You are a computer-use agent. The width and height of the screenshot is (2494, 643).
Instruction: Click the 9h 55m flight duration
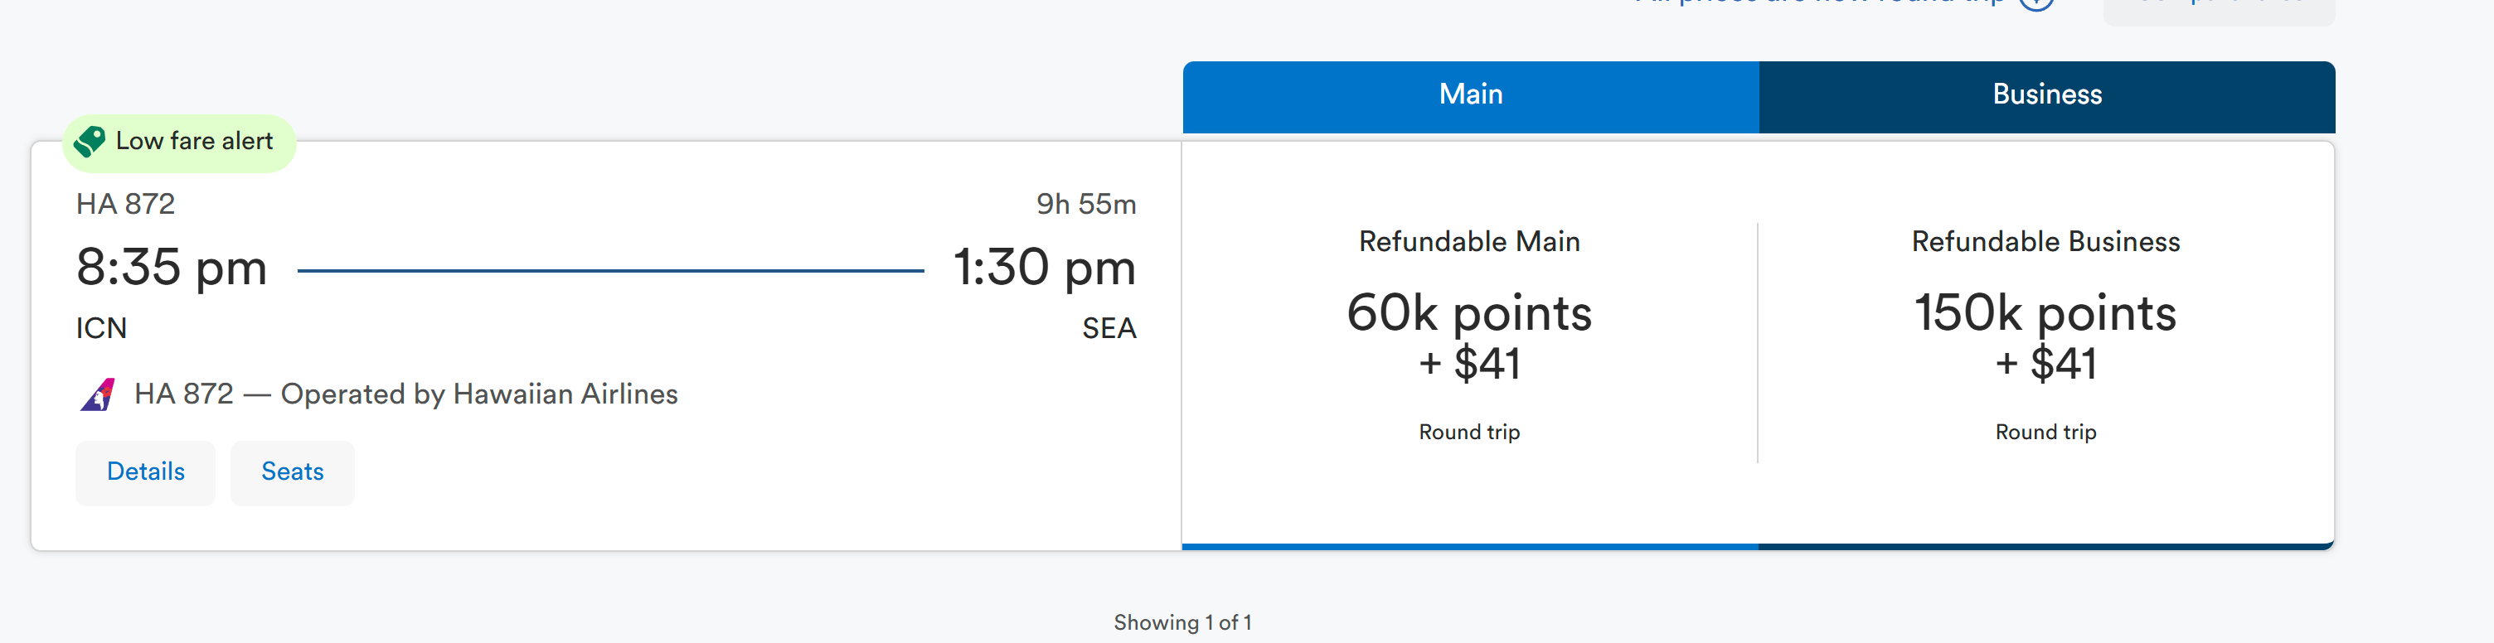[1085, 204]
